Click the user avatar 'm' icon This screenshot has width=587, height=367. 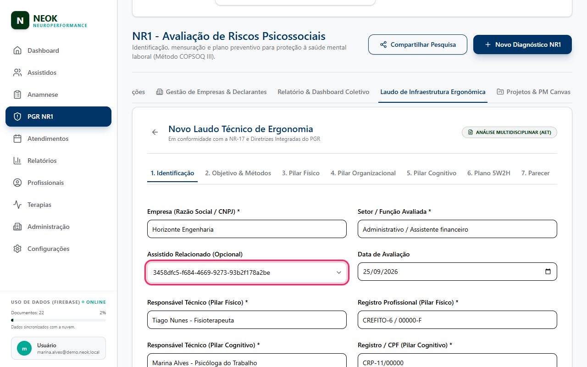pos(24,349)
